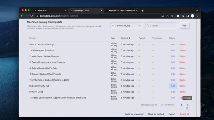Open browser extensions puzzle icon
The height and width of the screenshot is (120, 214).
(178, 16)
